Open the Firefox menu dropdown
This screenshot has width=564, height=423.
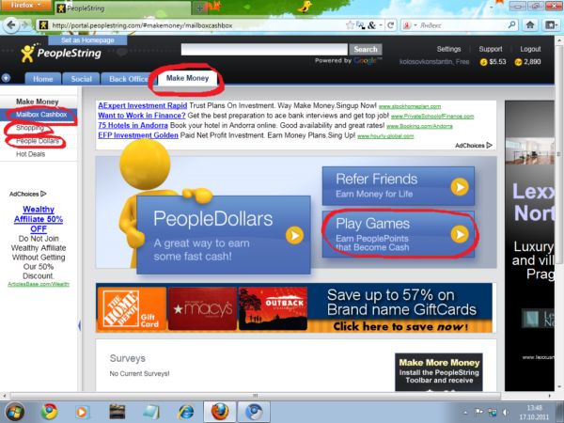click(x=25, y=5)
